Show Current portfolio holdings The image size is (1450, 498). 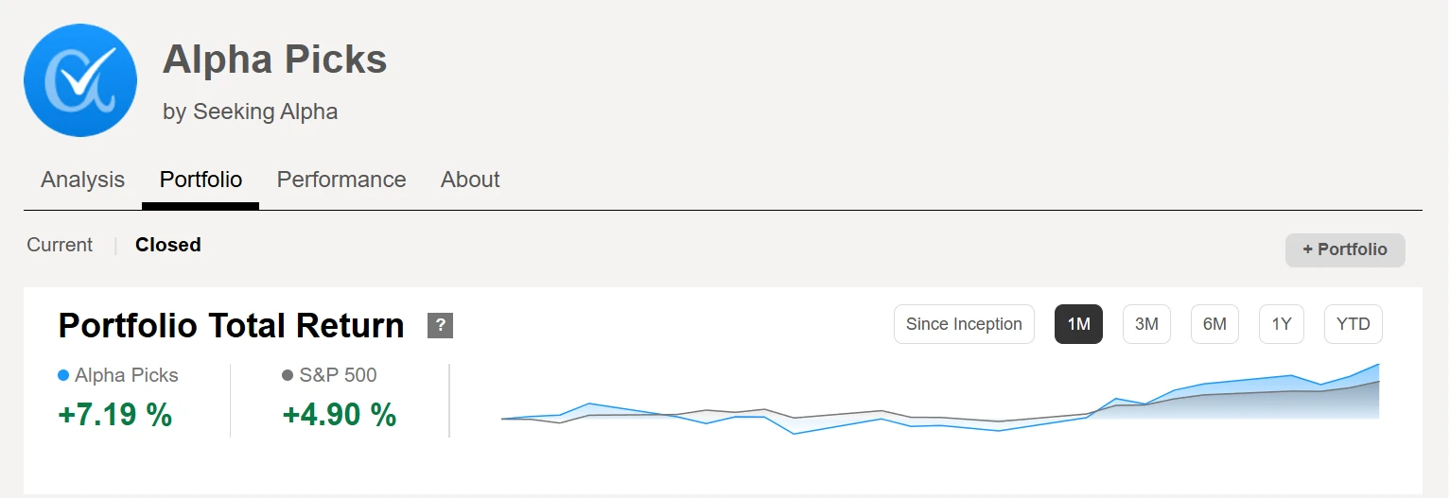pyautogui.click(x=60, y=245)
